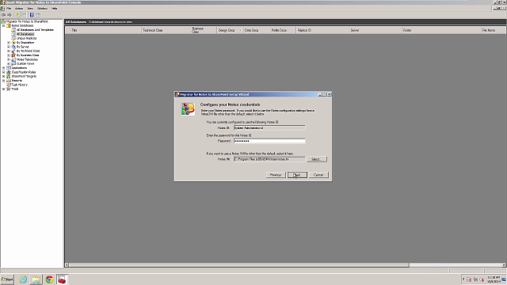Image resolution: width=507 pixels, height=285 pixels.
Task: Sort by Folder column header
Action: click(441, 30)
